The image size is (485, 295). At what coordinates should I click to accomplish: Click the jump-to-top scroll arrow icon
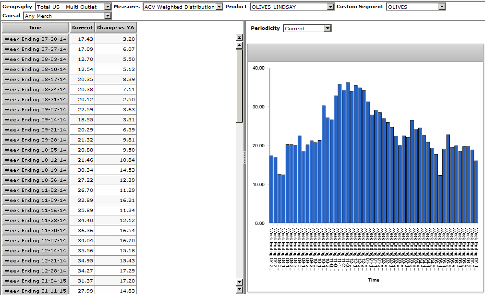click(x=239, y=37)
